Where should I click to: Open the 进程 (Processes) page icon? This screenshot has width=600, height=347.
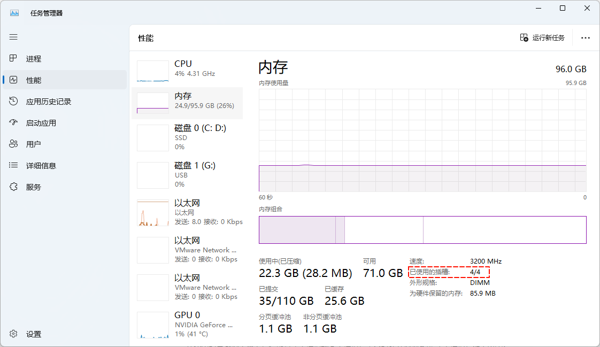(14, 58)
